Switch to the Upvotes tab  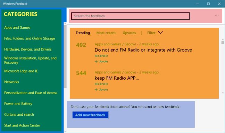point(129,33)
